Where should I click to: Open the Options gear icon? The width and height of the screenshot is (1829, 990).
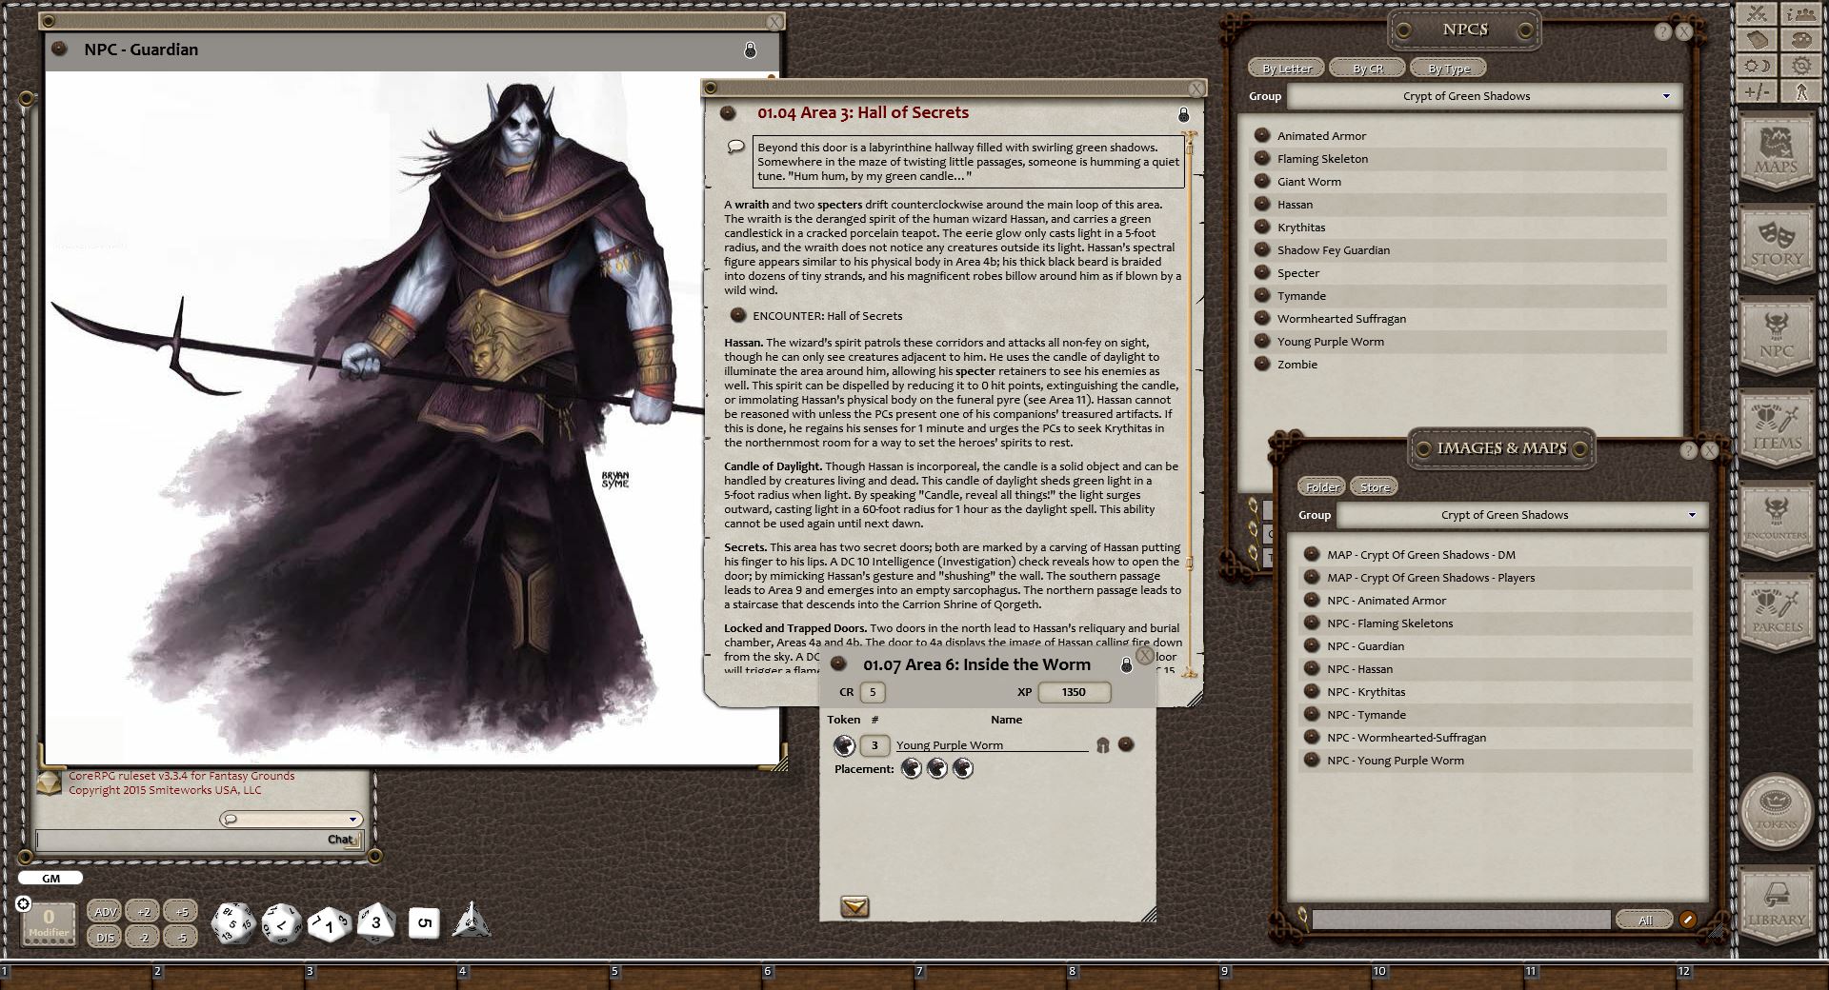1800,66
